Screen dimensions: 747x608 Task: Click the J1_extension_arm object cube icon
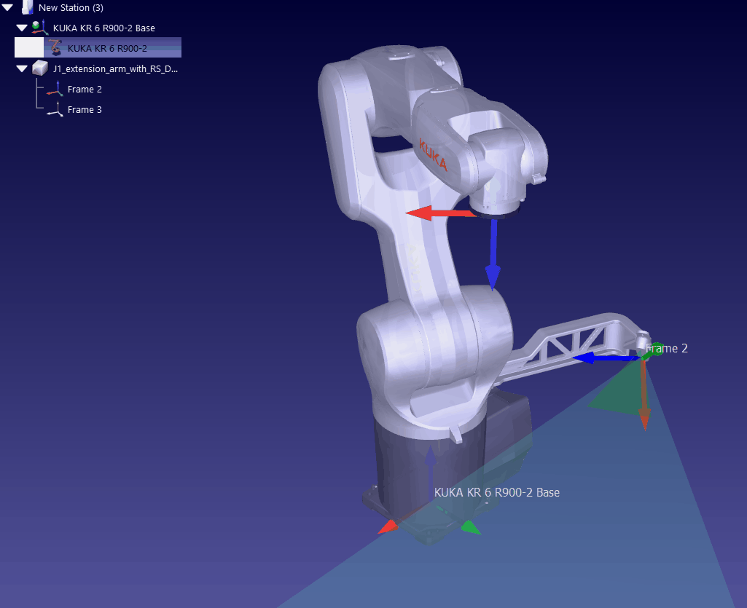coord(40,68)
